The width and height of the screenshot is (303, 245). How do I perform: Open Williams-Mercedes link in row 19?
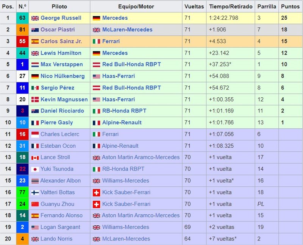click(126, 227)
